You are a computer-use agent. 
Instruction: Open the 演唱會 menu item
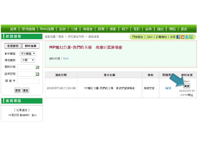pos(87,29)
